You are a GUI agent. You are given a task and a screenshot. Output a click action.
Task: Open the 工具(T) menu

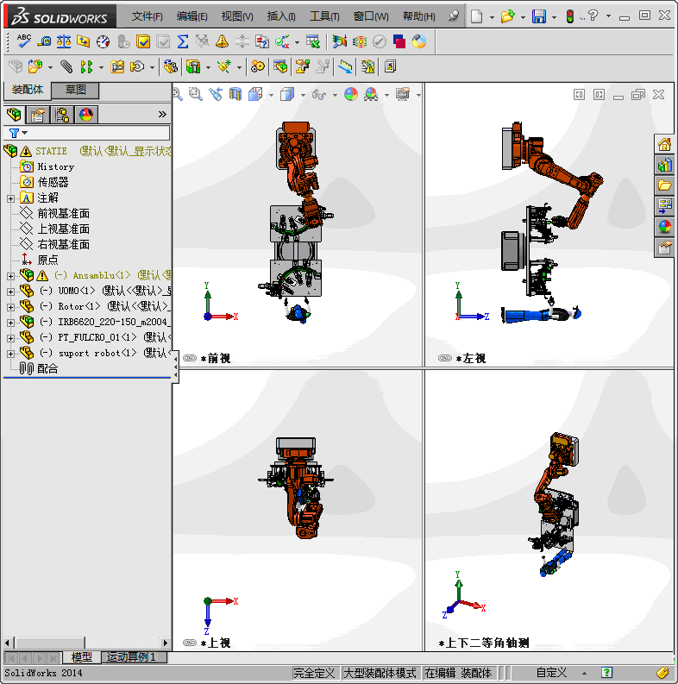click(324, 16)
